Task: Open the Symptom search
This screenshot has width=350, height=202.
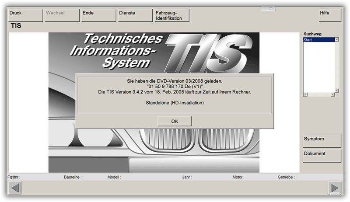Action: coord(322,141)
